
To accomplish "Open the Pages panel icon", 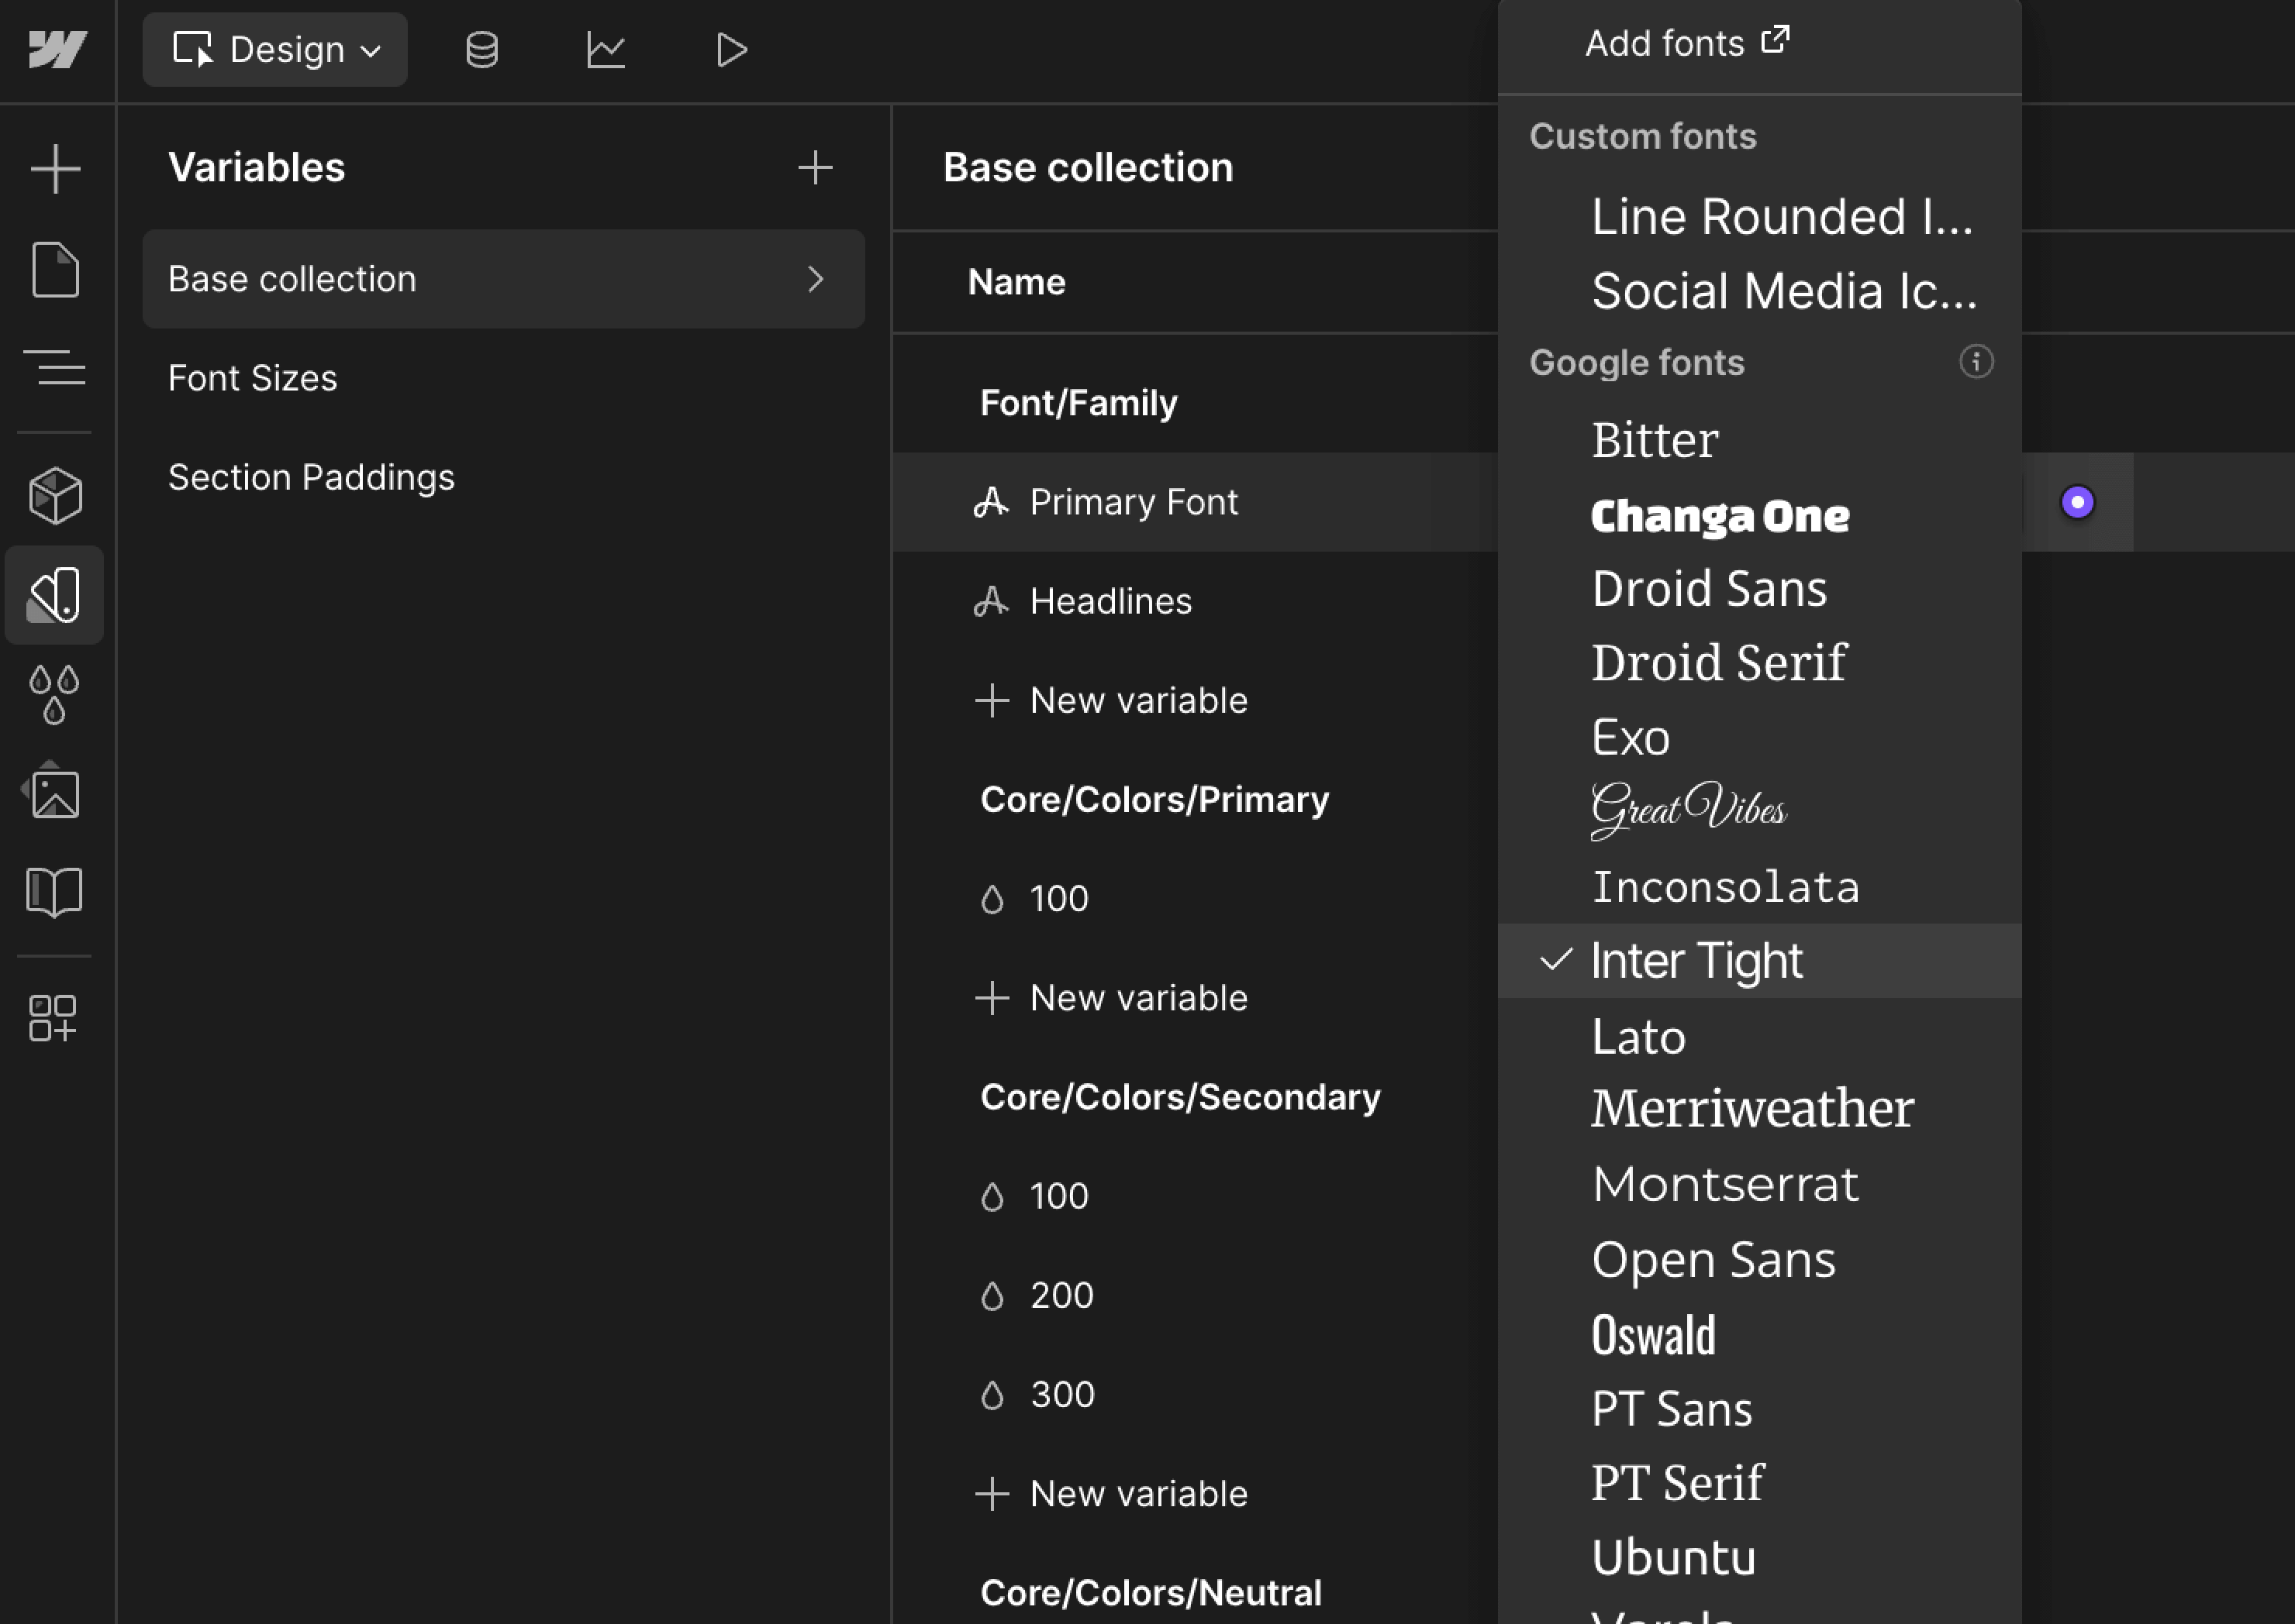I will [x=55, y=269].
